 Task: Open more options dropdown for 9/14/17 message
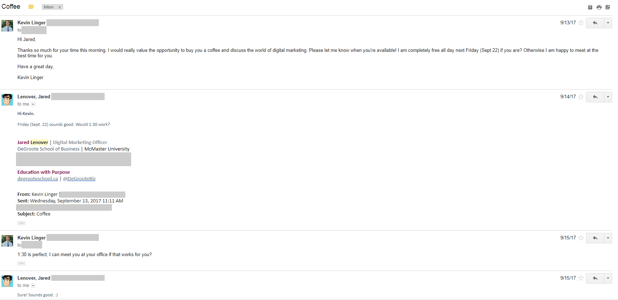pyautogui.click(x=608, y=97)
